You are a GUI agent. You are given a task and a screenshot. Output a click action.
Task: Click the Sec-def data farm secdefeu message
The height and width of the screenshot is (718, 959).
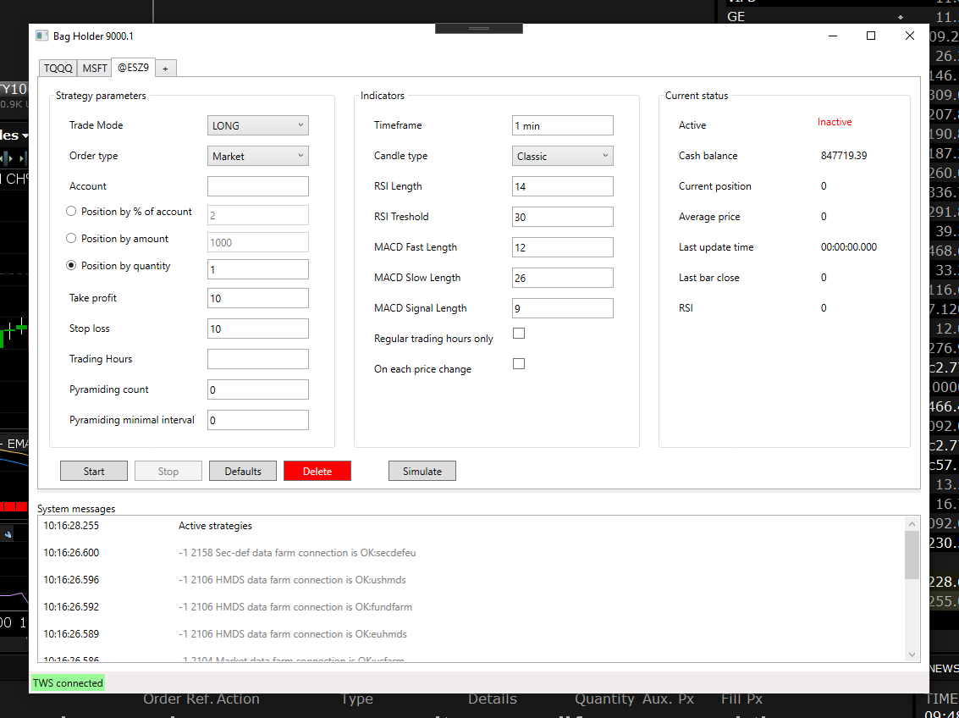click(x=297, y=553)
